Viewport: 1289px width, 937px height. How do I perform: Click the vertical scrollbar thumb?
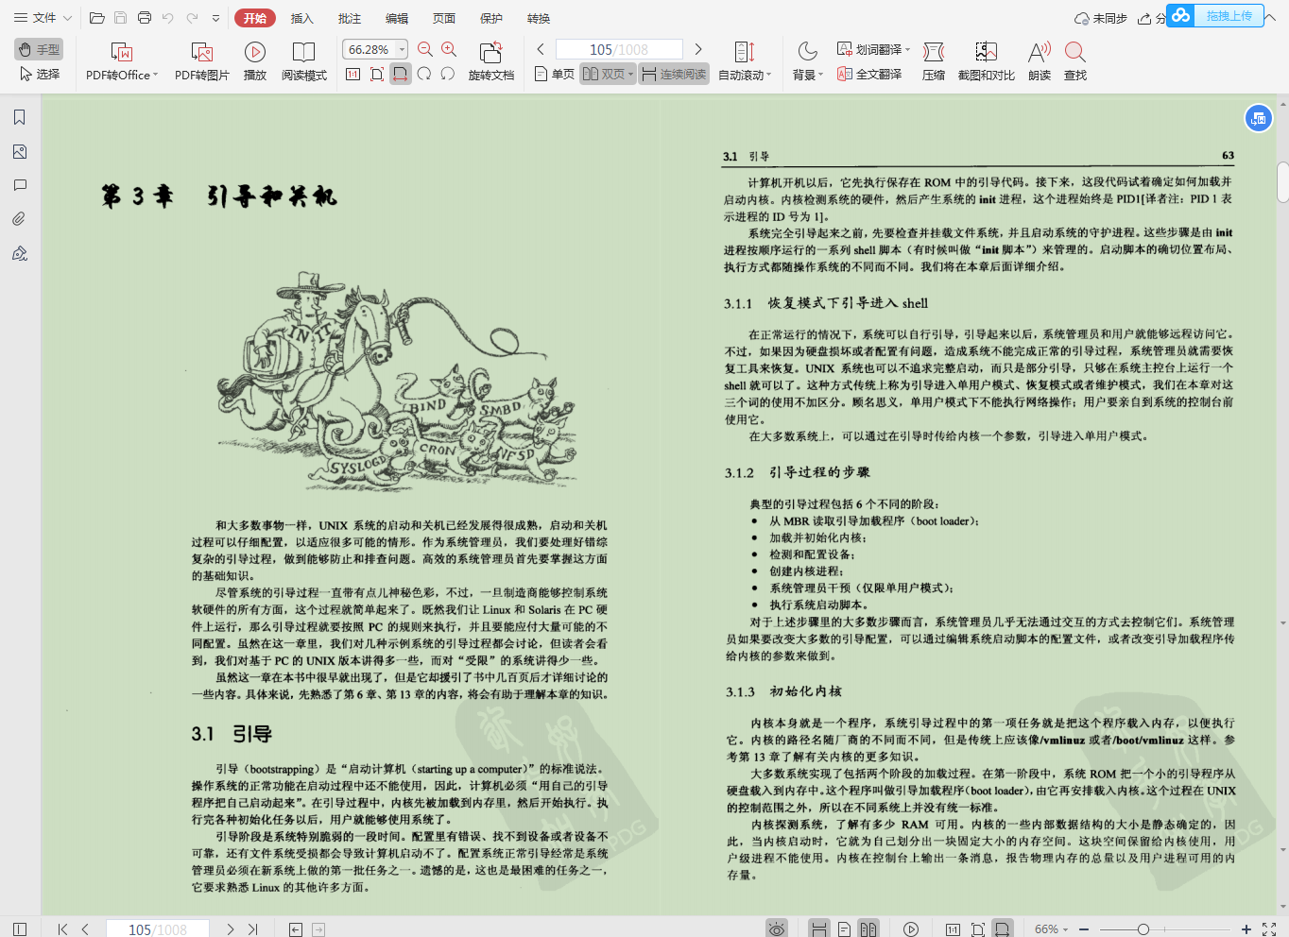pos(1282,181)
